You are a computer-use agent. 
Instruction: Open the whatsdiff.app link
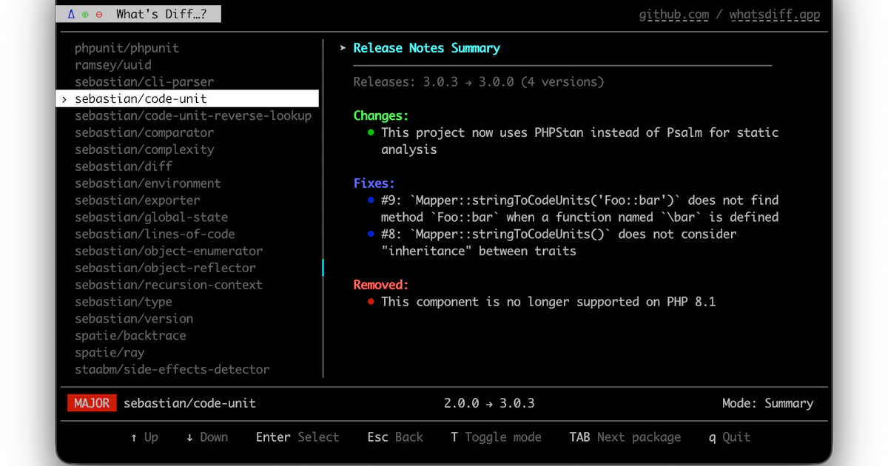tap(775, 15)
